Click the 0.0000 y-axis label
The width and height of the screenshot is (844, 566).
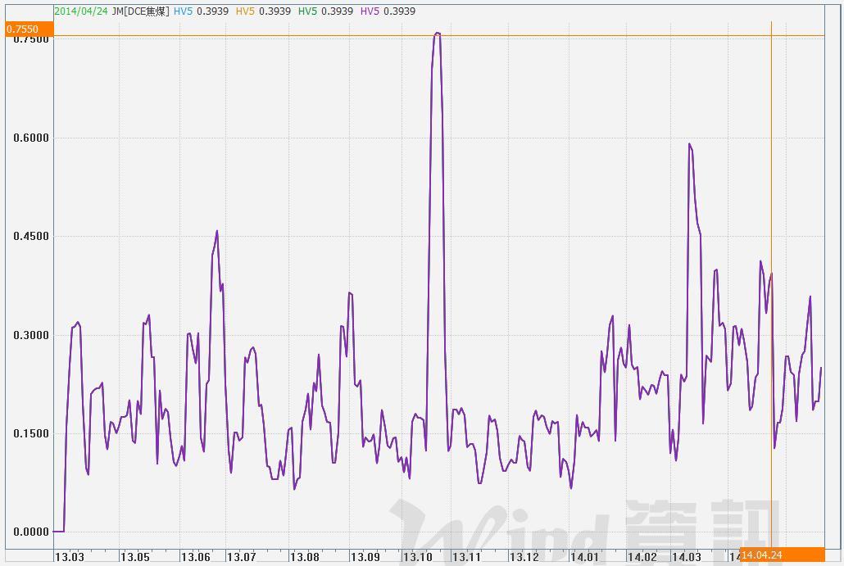pyautogui.click(x=31, y=532)
